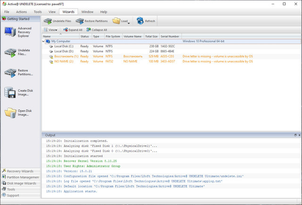This screenshot has width=302, height=205.
Task: Open the Actions menu
Action: click(x=21, y=11)
